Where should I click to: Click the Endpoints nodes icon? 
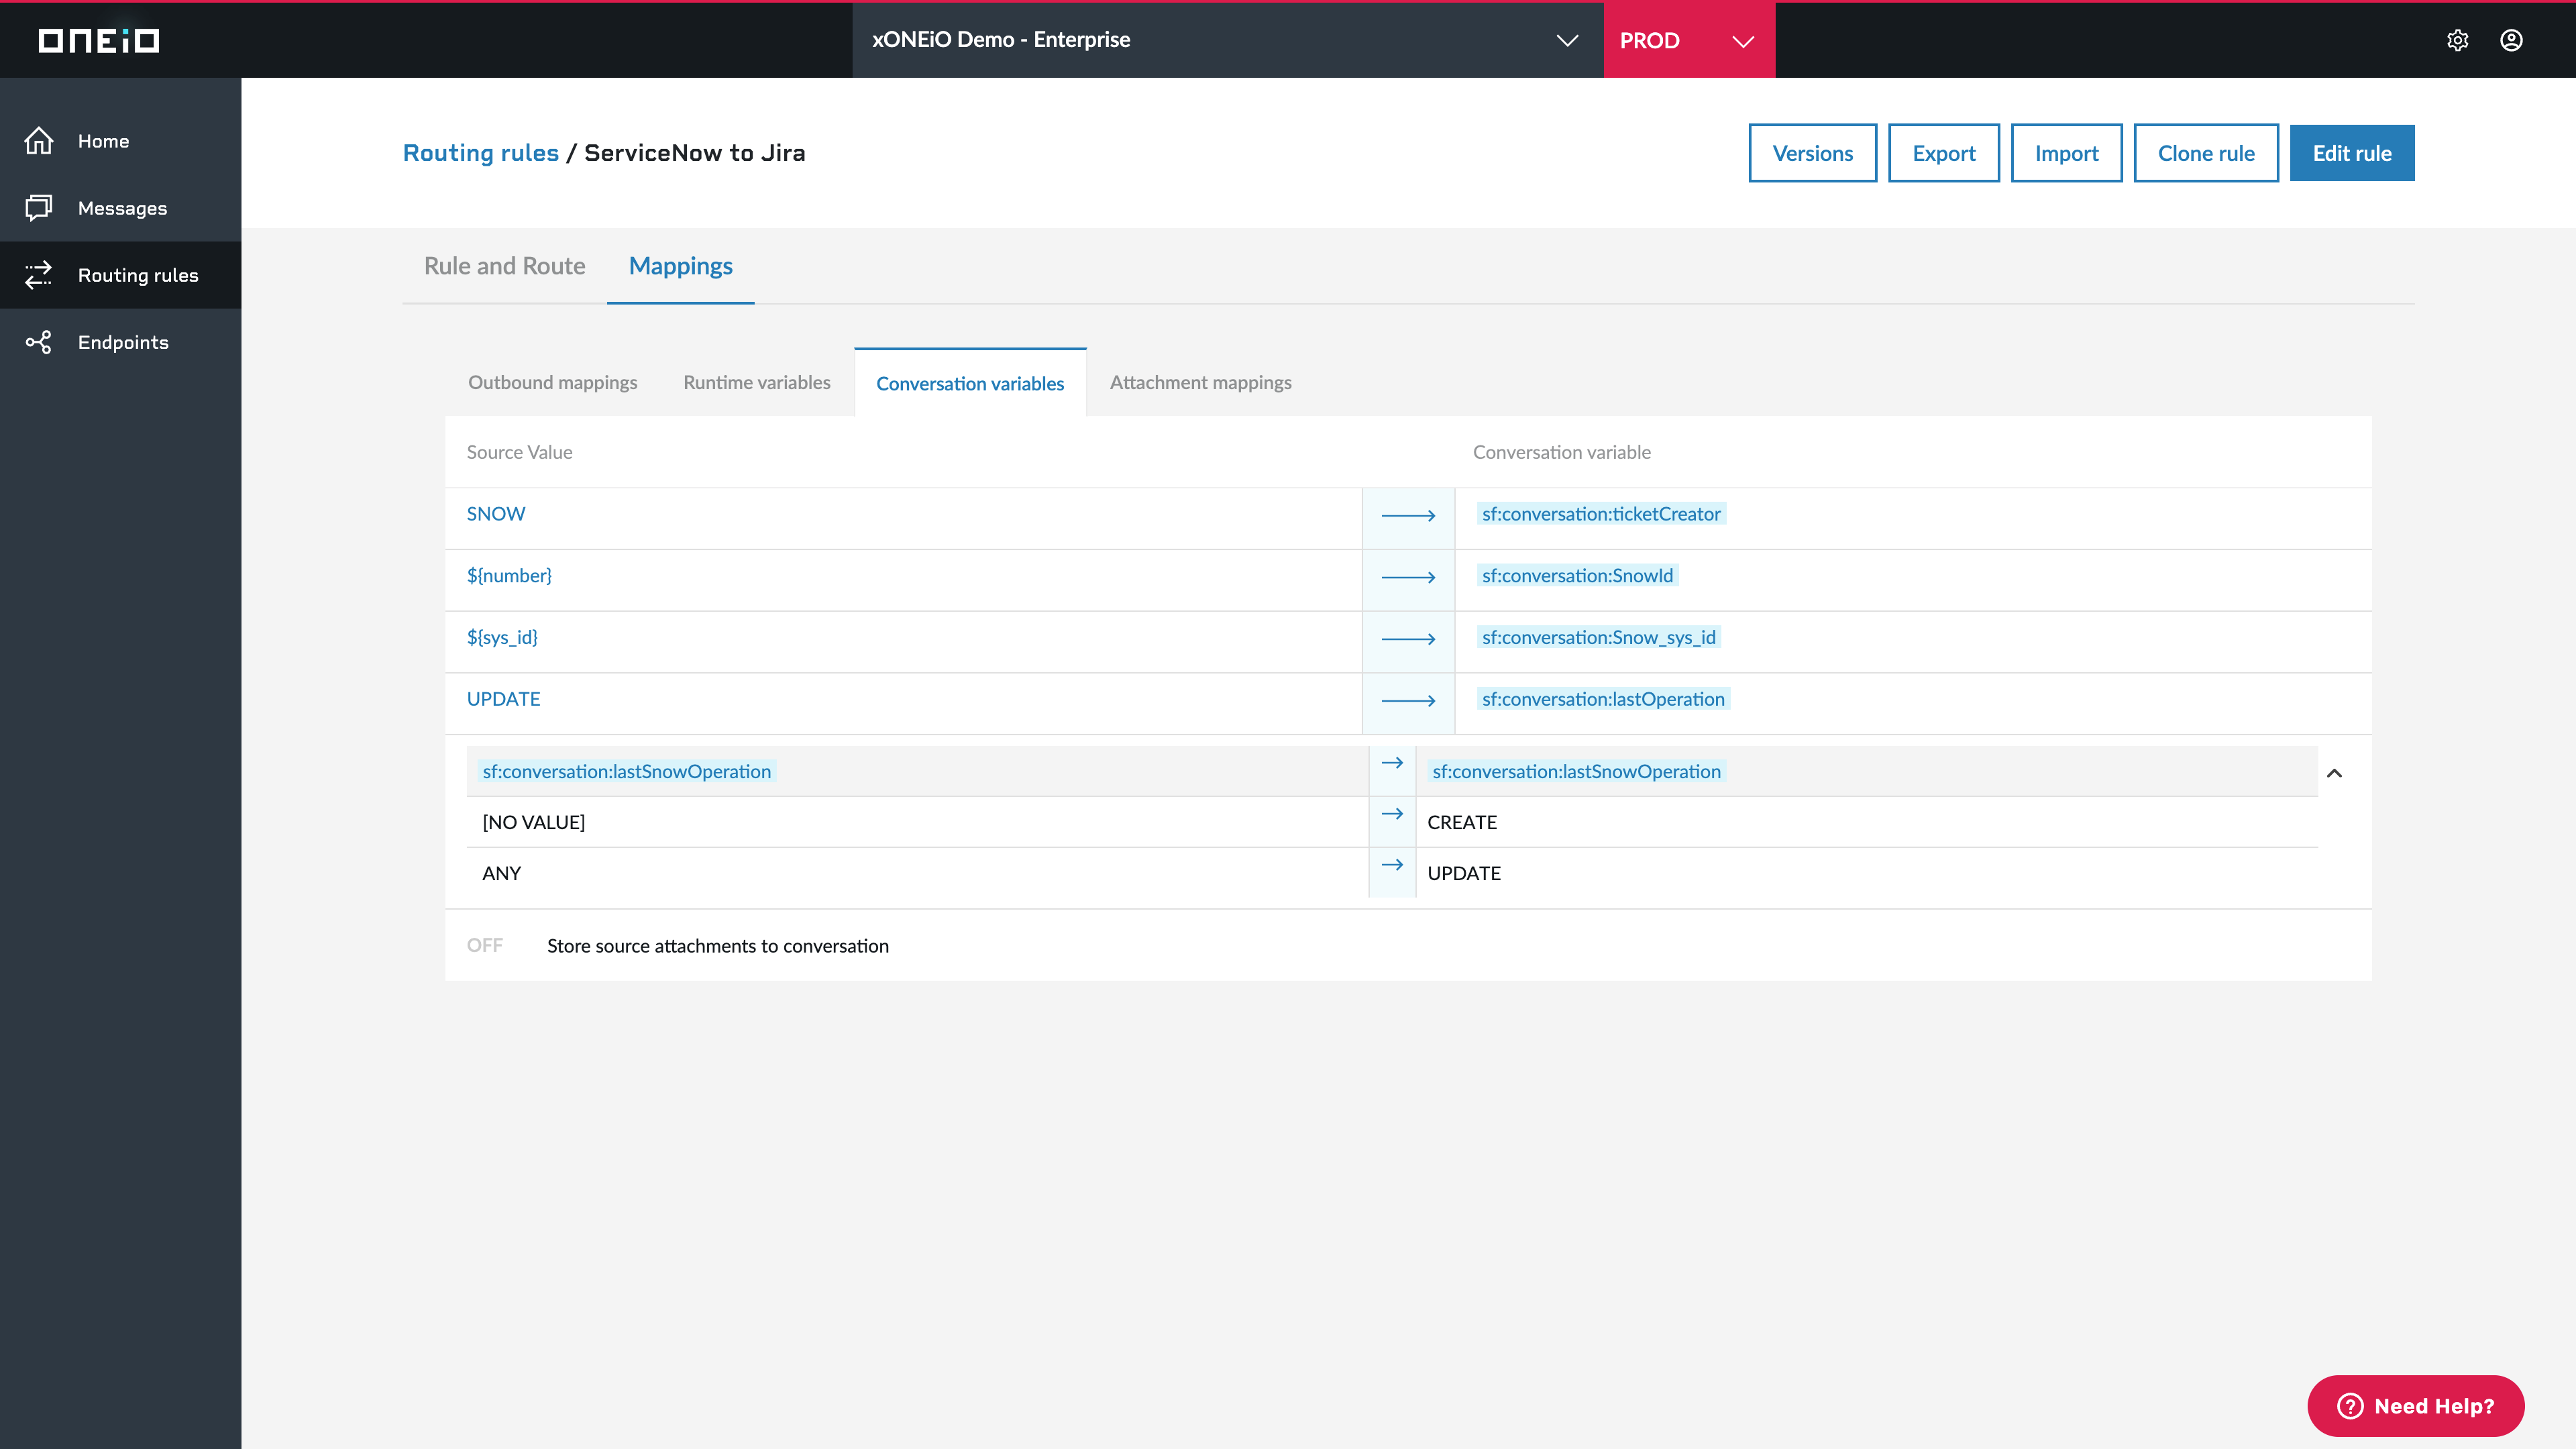(39, 342)
